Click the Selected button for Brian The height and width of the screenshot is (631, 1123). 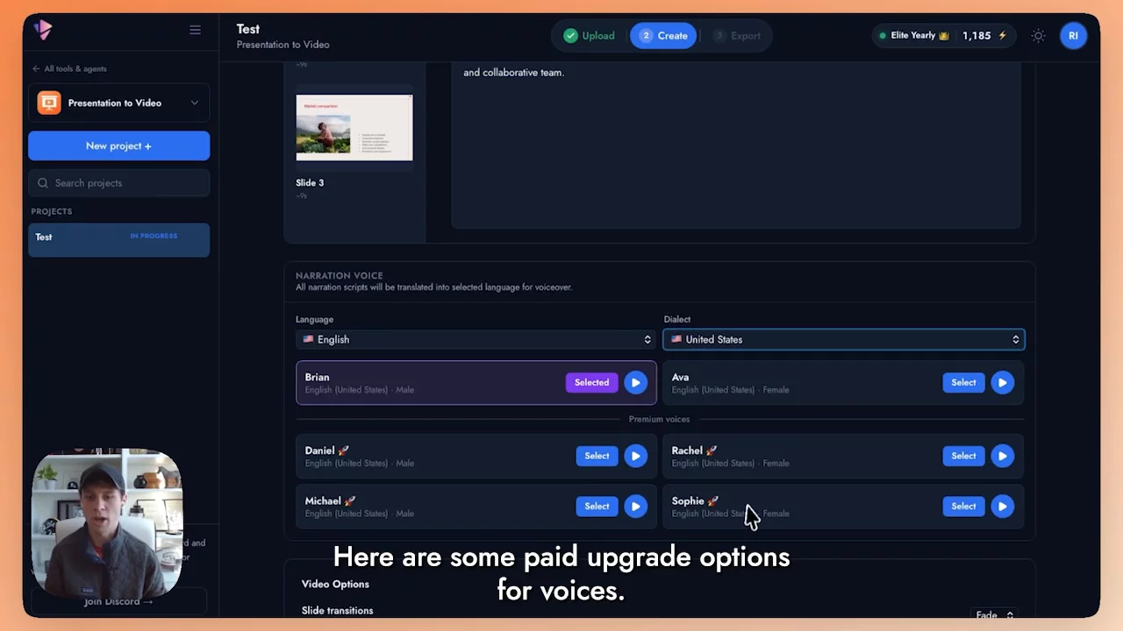pos(591,382)
